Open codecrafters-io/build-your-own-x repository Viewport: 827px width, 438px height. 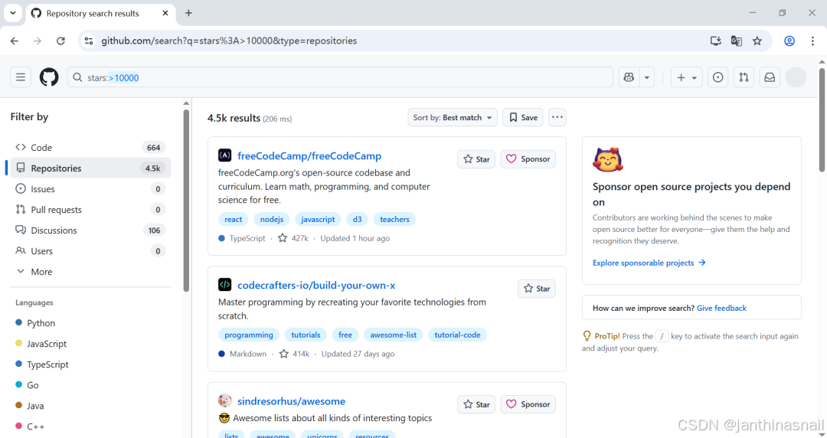(x=316, y=285)
